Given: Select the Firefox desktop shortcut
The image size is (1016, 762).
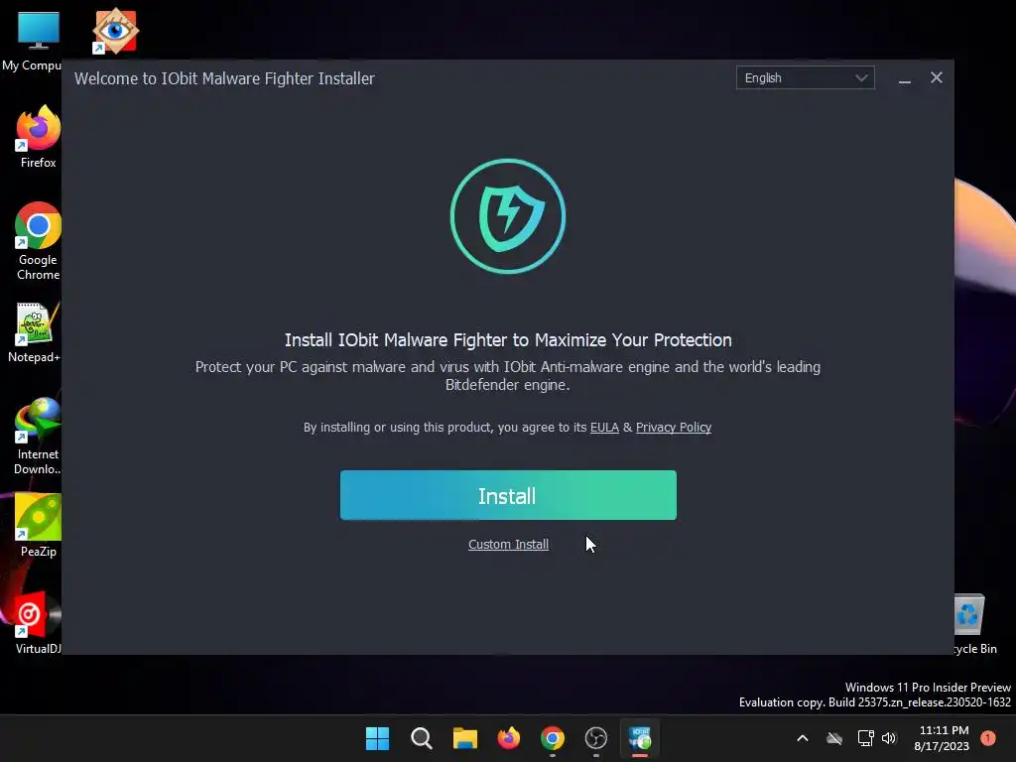Looking at the screenshot, I should point(38,137).
